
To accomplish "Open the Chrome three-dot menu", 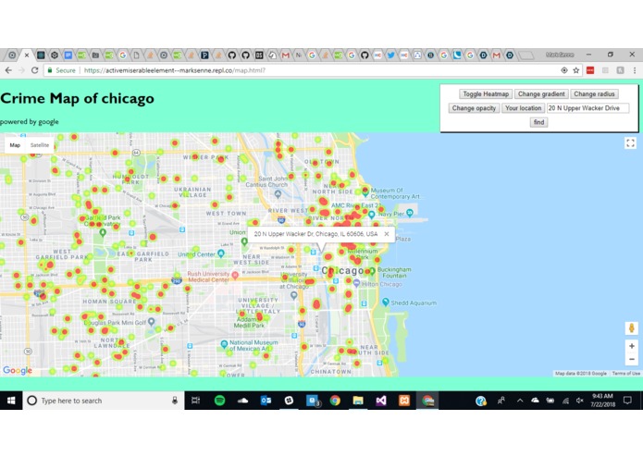I will click(635, 70).
